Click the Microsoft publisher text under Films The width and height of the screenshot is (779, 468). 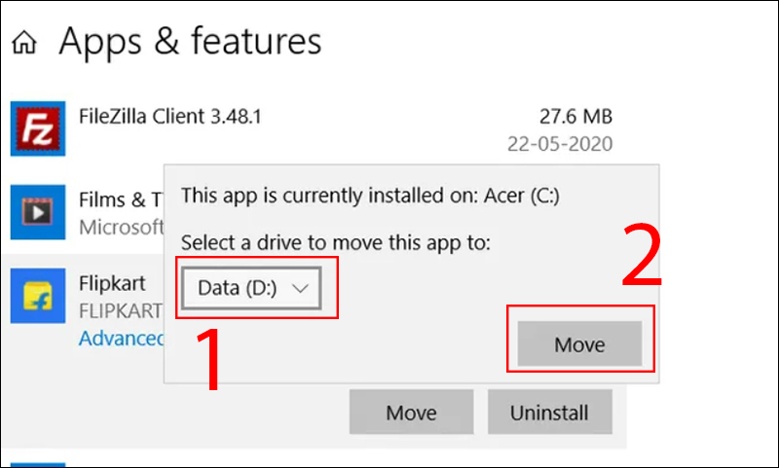tap(120, 228)
